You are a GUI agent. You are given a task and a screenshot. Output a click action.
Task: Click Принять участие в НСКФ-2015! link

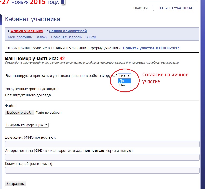click(152, 48)
